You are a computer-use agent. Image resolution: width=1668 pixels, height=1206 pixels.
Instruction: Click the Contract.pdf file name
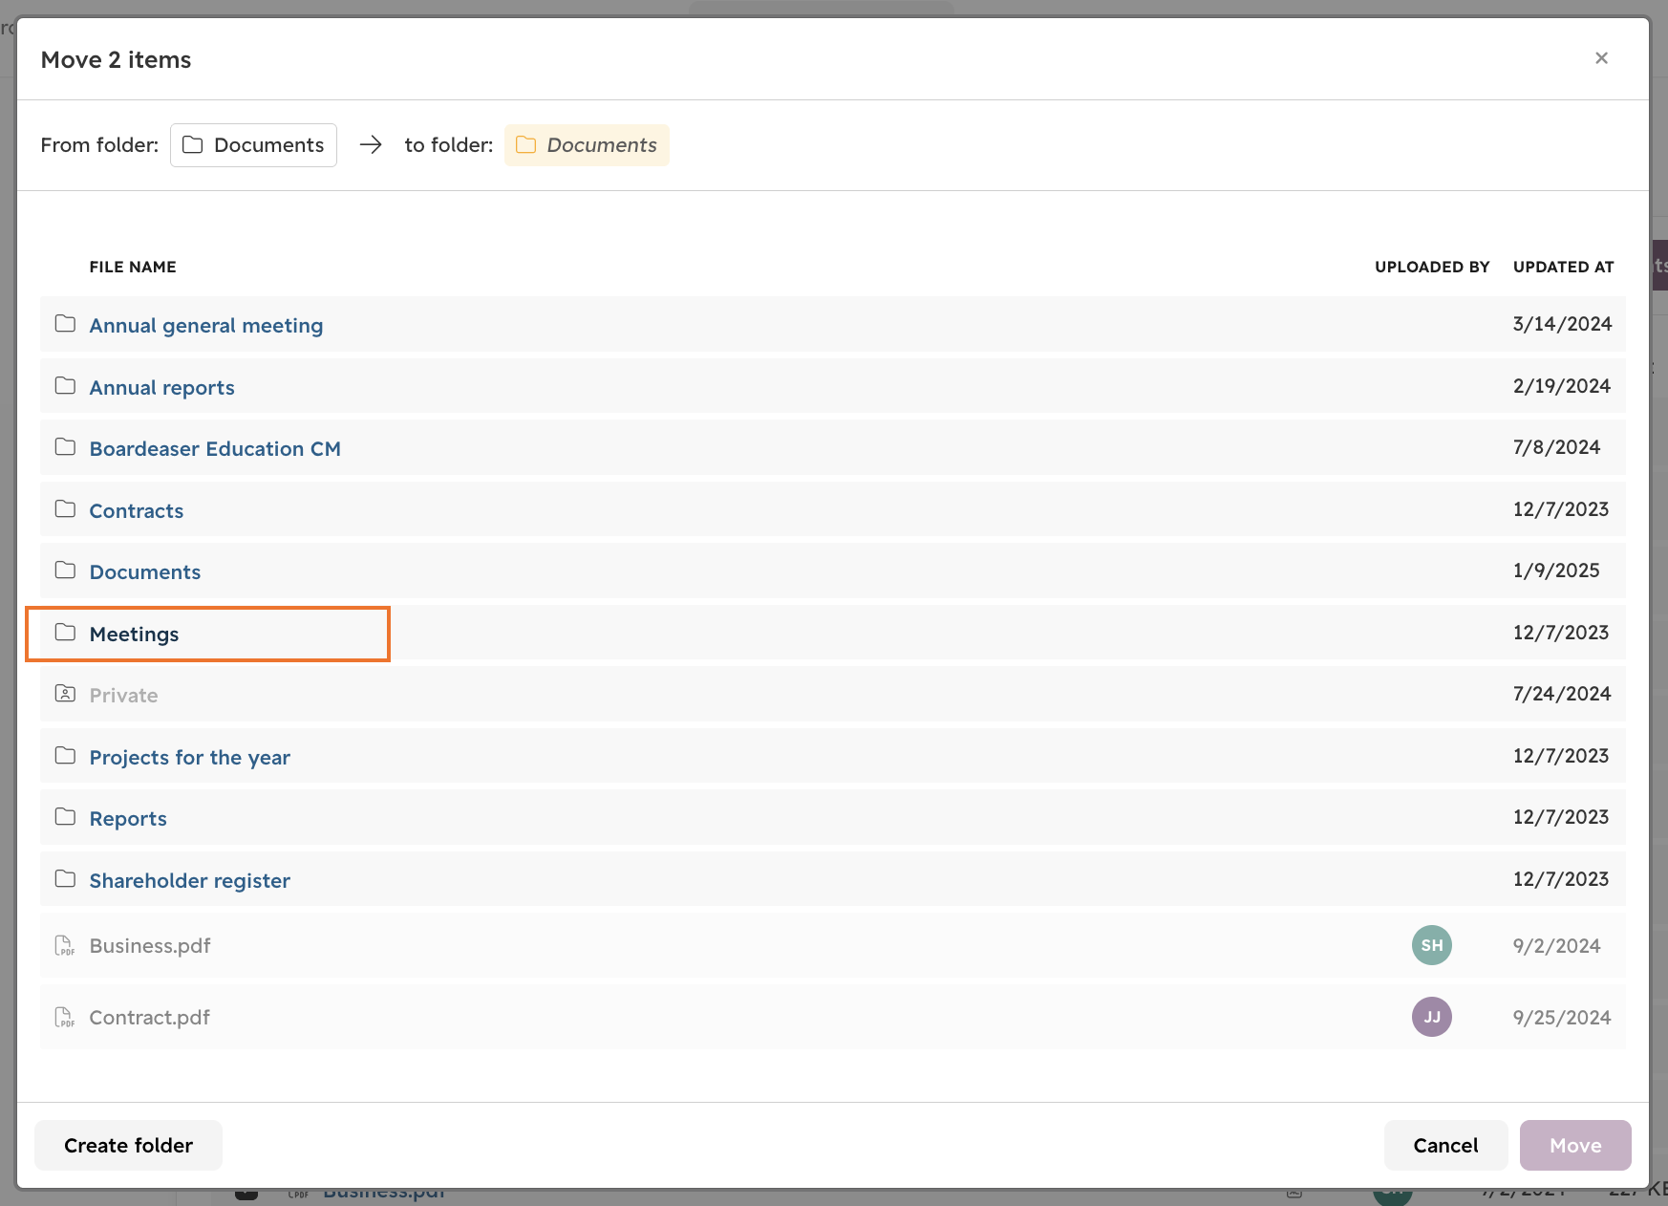tap(150, 1018)
